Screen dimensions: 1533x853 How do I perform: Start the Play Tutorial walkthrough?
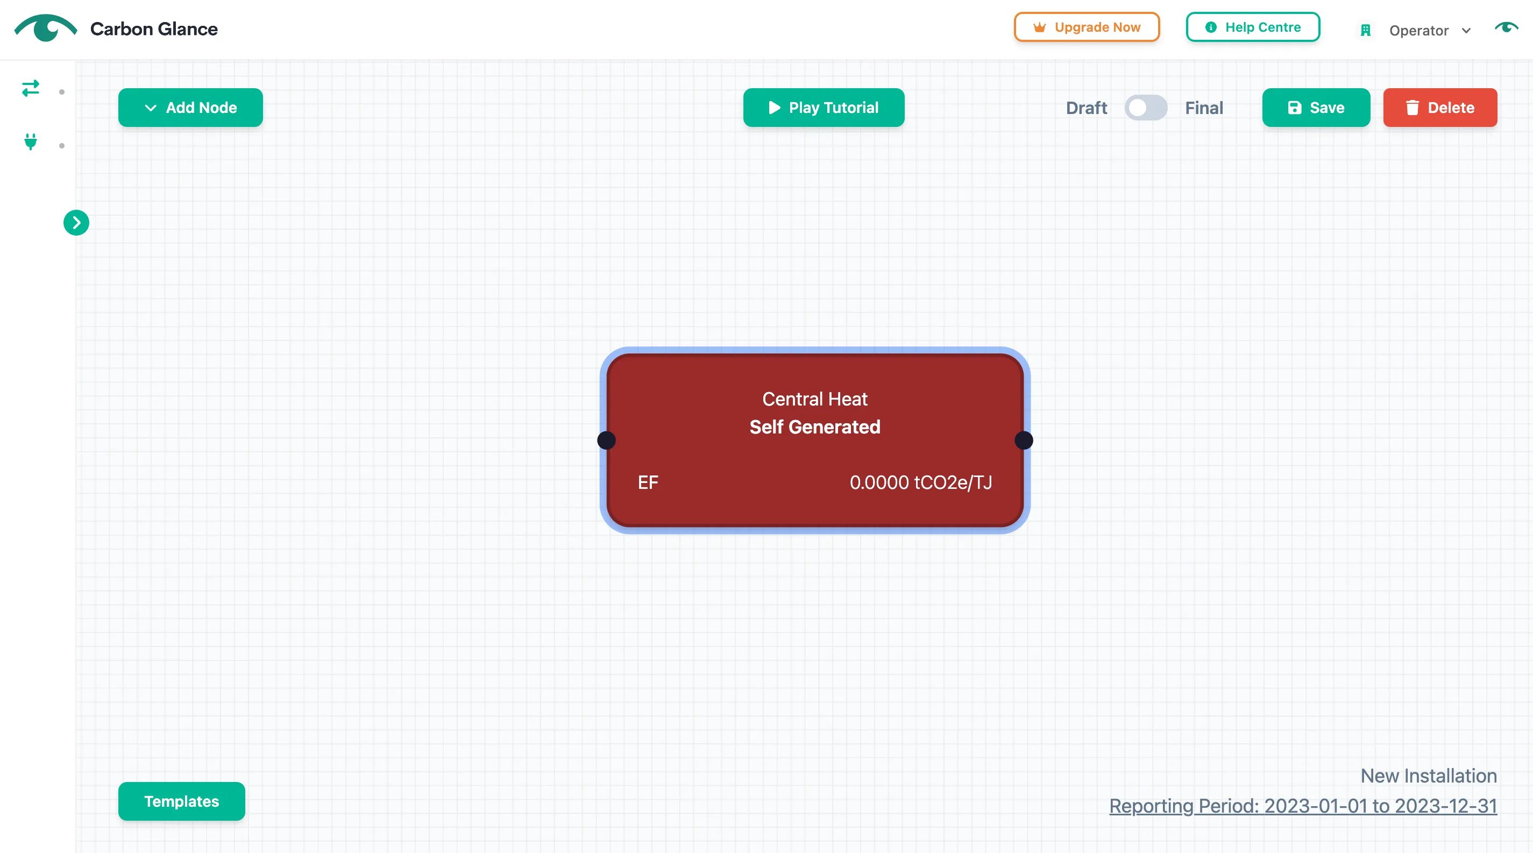pyautogui.click(x=824, y=108)
